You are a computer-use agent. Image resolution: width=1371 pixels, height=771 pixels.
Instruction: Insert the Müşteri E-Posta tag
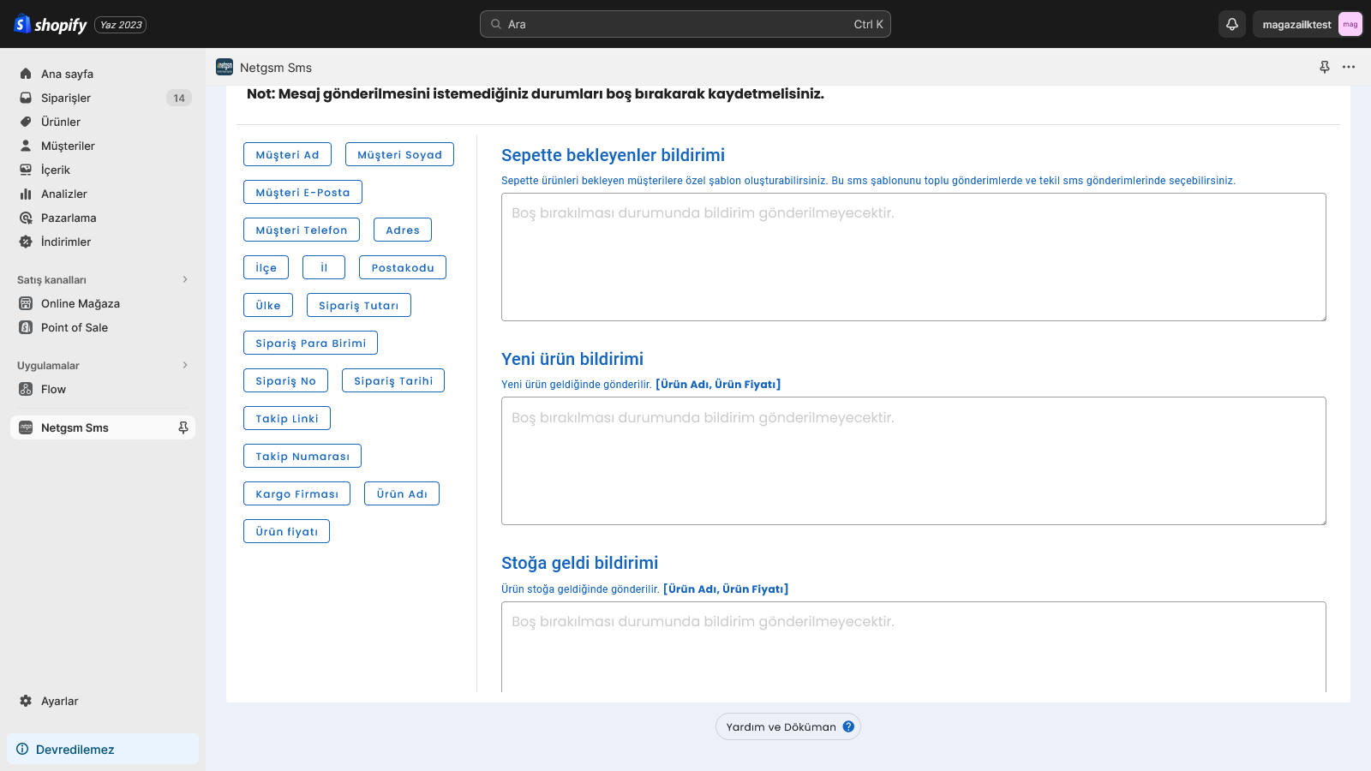pos(302,192)
